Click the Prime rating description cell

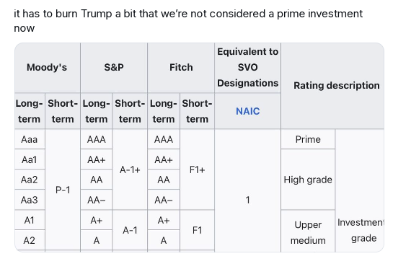click(308, 139)
